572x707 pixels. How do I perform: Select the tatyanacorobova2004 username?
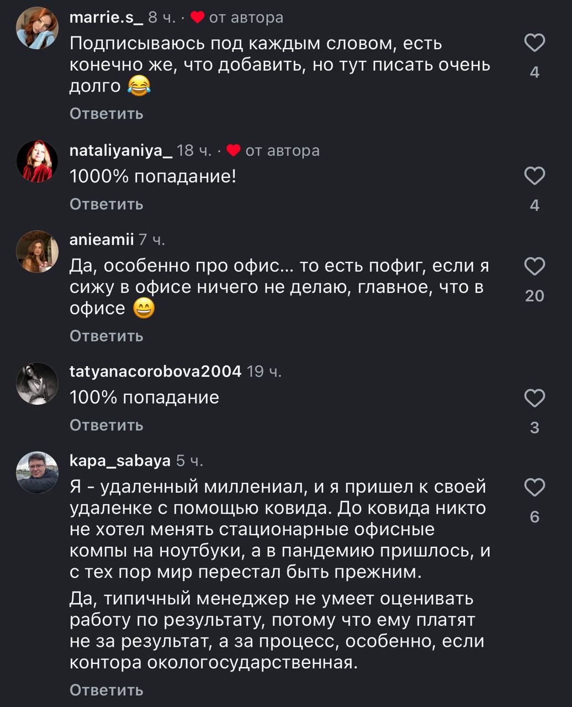point(155,371)
